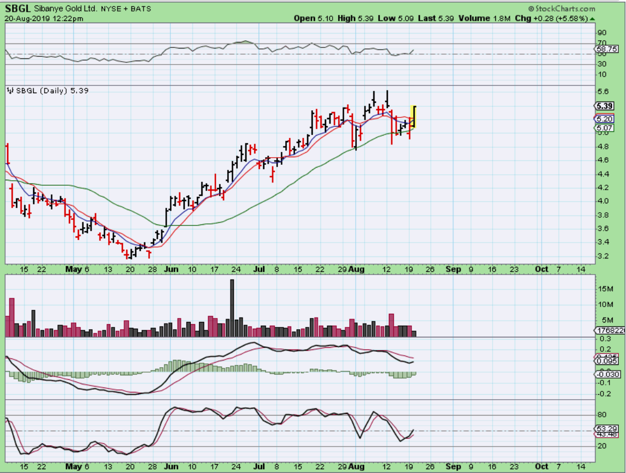Click the -0.030 MACD histogram tag
The width and height of the screenshot is (626, 473).
607,374
